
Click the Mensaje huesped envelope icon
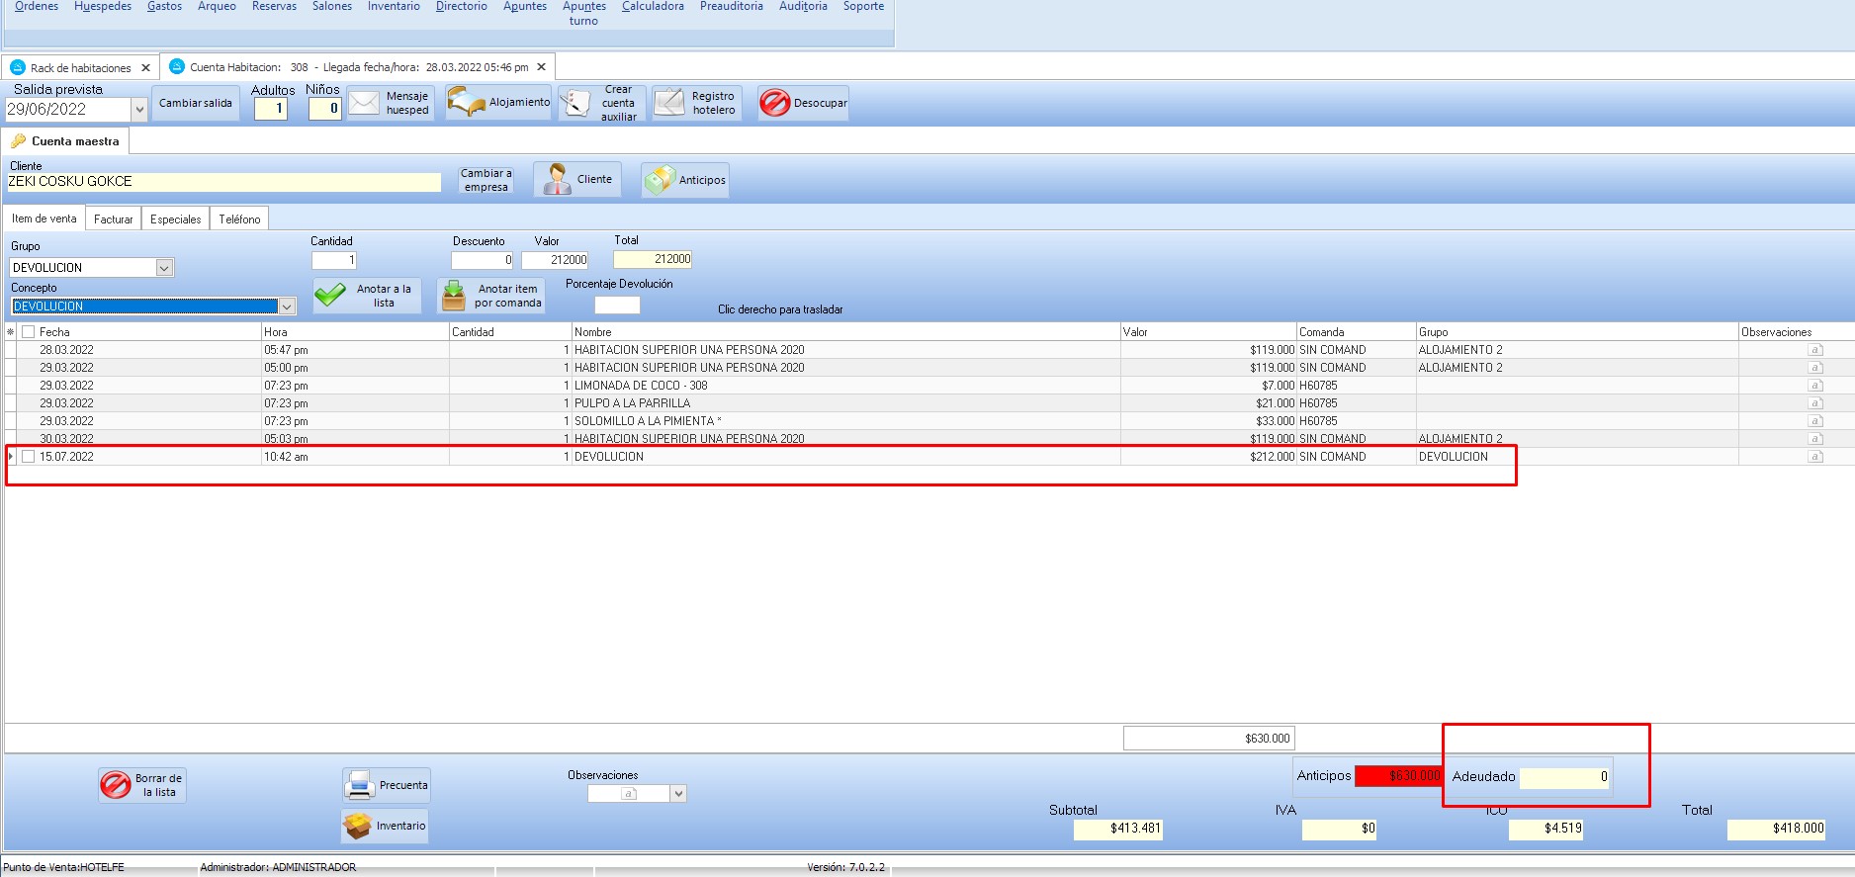[364, 103]
